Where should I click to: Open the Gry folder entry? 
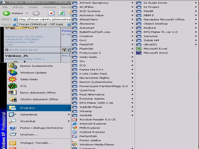point(103,61)
